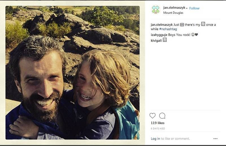Visit commenter kivigali's profile
This screenshot has width=226, height=146.
point(156,40)
